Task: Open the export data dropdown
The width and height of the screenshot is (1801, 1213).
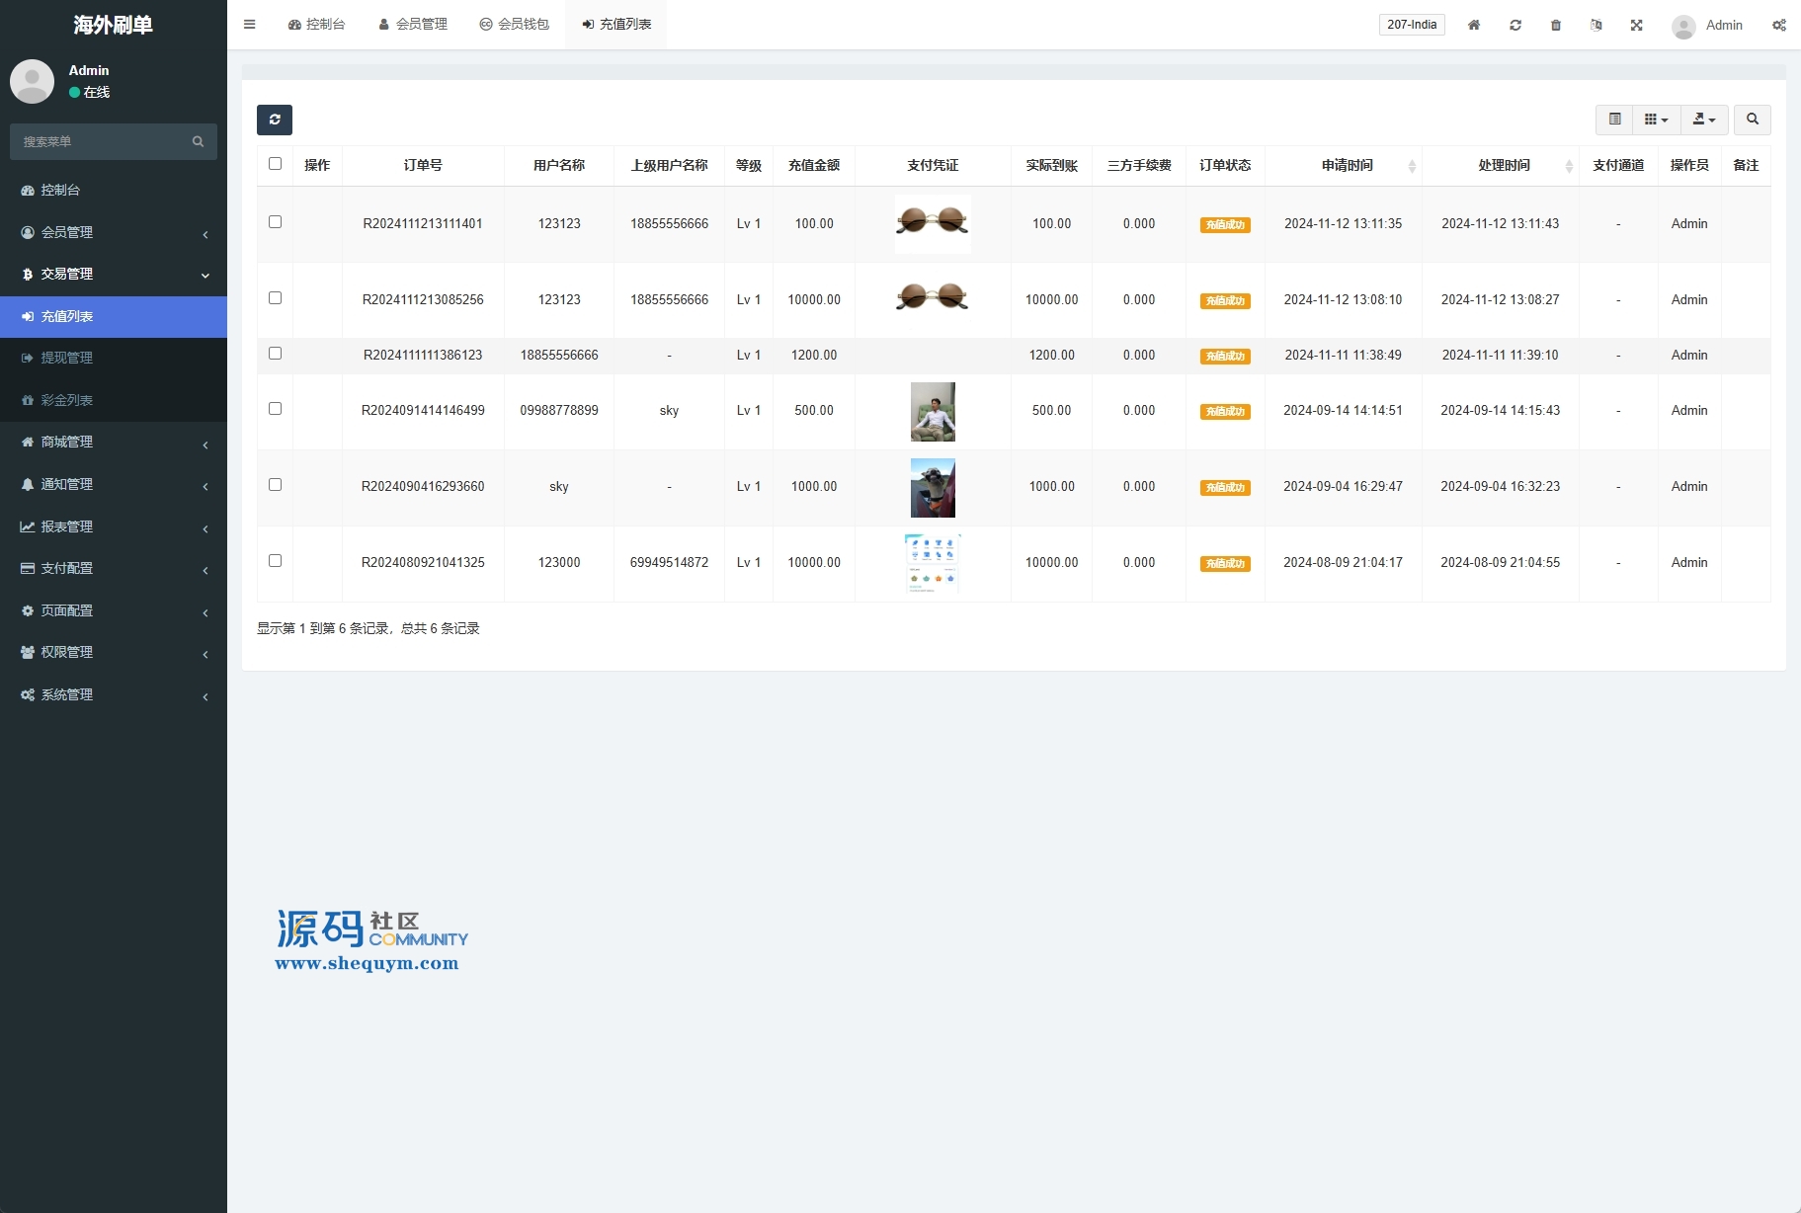Action: click(x=1703, y=120)
